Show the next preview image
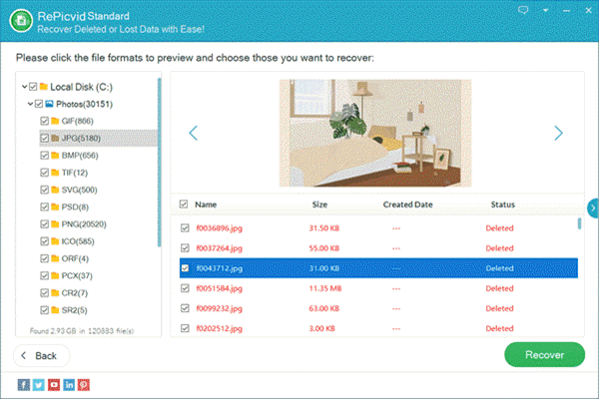599x399 pixels. [558, 133]
